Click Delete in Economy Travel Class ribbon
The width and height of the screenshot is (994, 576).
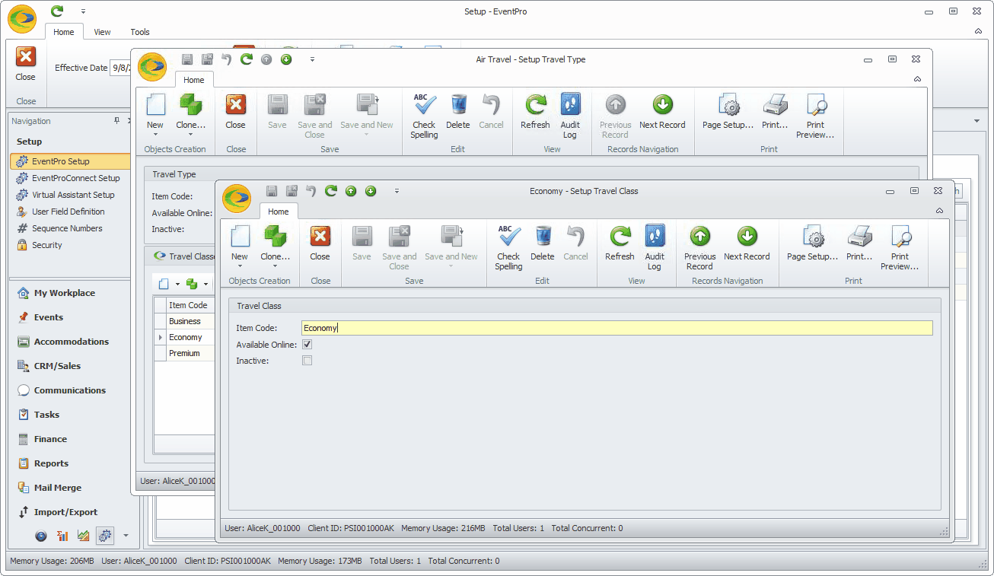click(x=543, y=243)
